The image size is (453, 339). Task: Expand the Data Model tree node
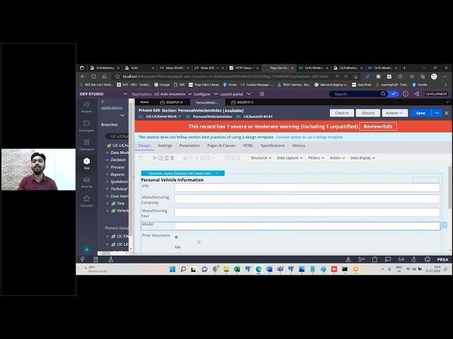click(x=107, y=153)
